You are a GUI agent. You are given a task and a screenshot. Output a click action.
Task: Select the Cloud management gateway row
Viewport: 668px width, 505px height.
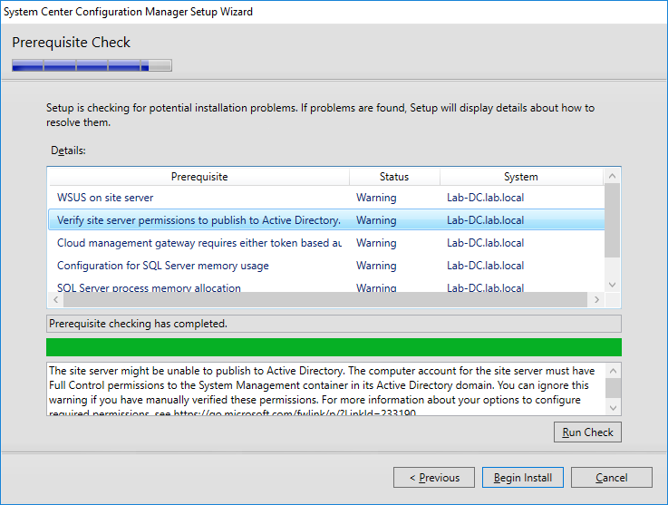click(x=326, y=242)
